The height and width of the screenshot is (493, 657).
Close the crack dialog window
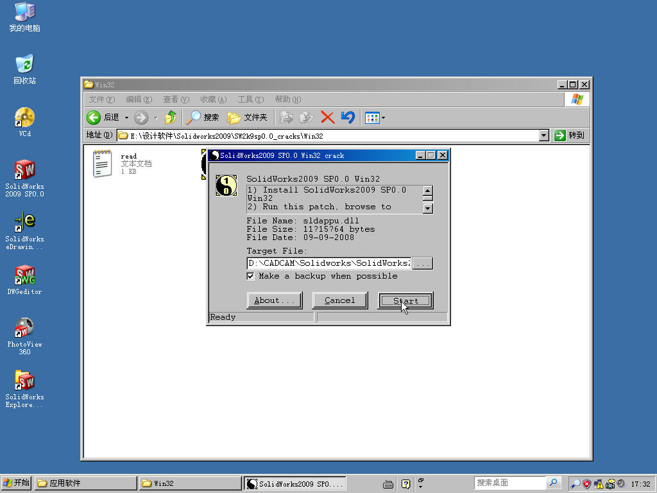click(x=443, y=155)
